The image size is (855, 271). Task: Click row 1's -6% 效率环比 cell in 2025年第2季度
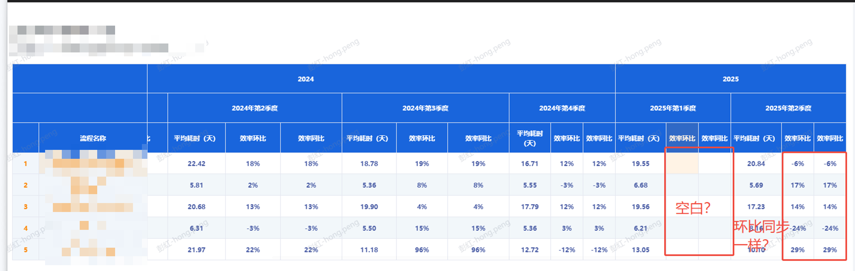click(797, 163)
